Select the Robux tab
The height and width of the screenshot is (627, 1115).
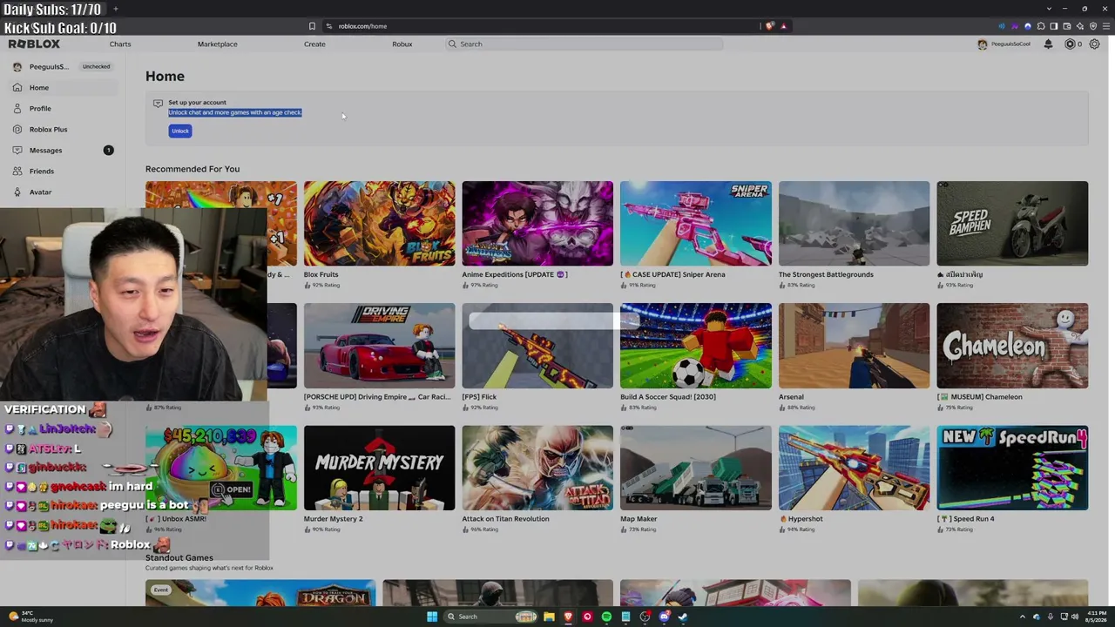pyautogui.click(x=402, y=44)
